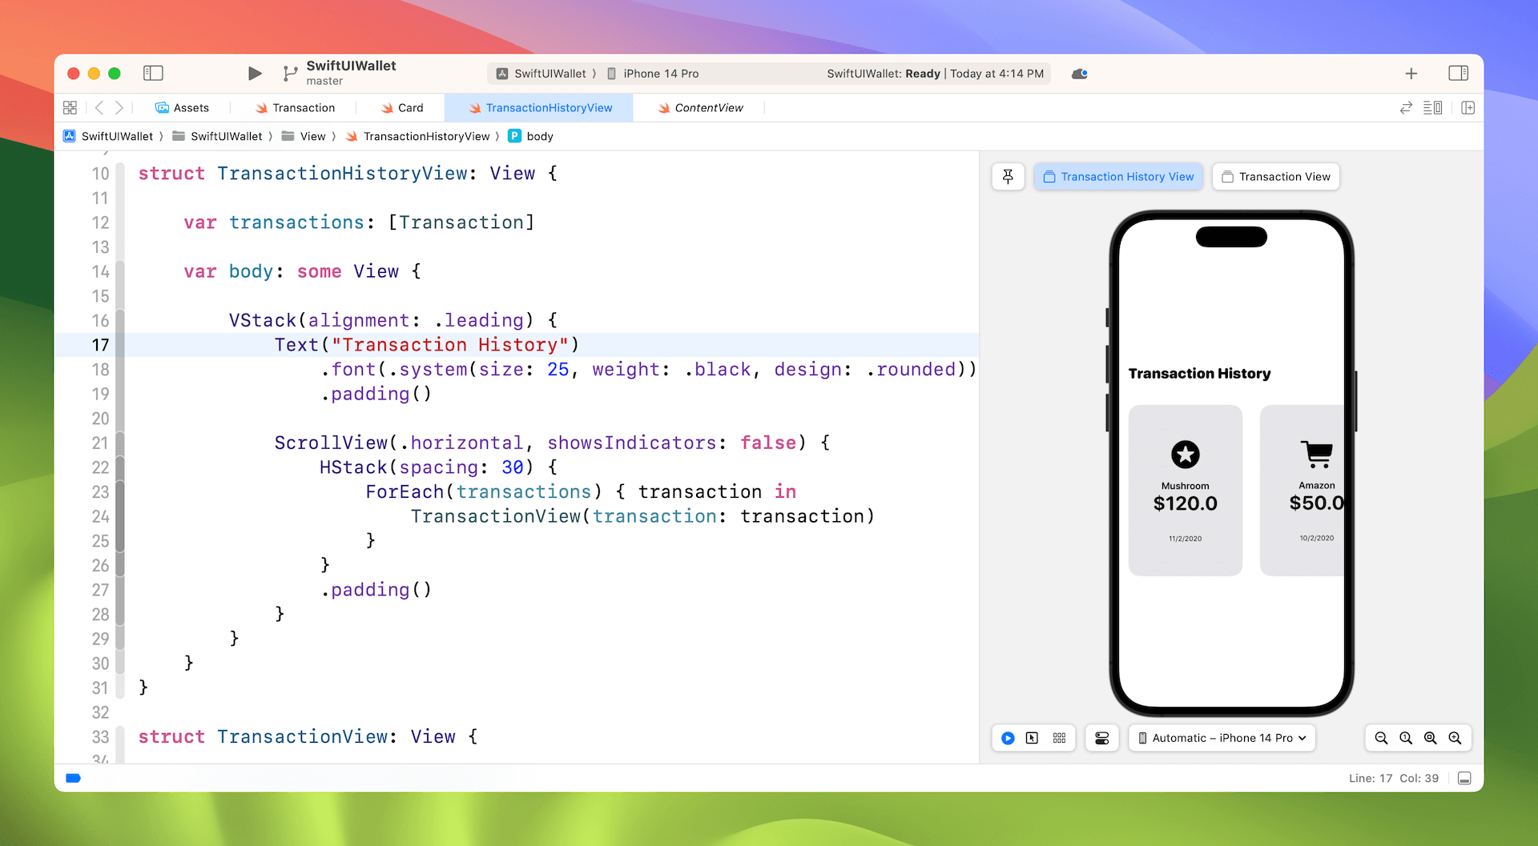Click Line: 17 Col: 39 indicator
Screen dimensions: 1538x846
pyautogui.click(x=1393, y=778)
